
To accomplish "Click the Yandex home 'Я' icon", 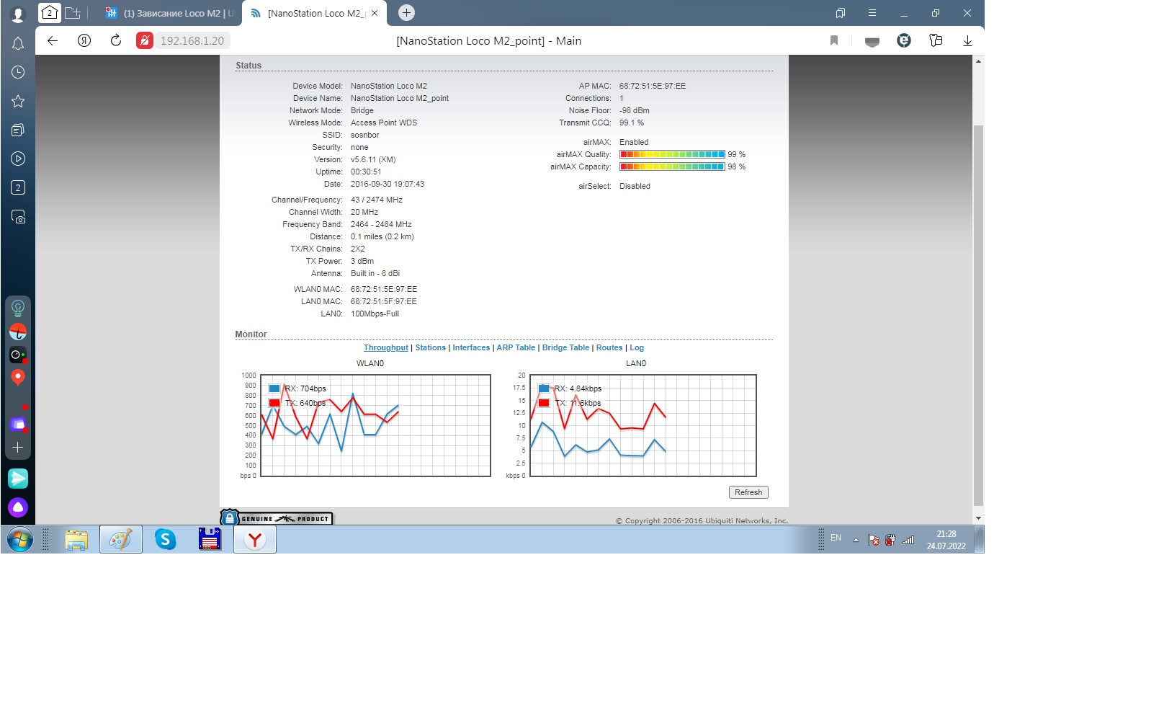I will coord(84,40).
